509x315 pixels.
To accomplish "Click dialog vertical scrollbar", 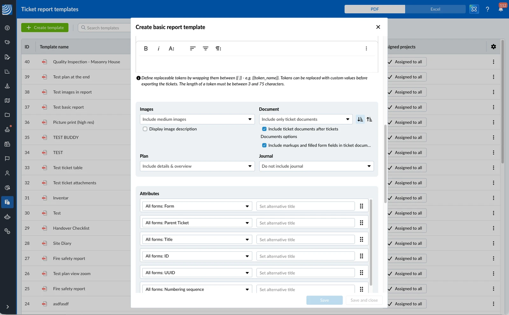I will click(x=385, y=164).
